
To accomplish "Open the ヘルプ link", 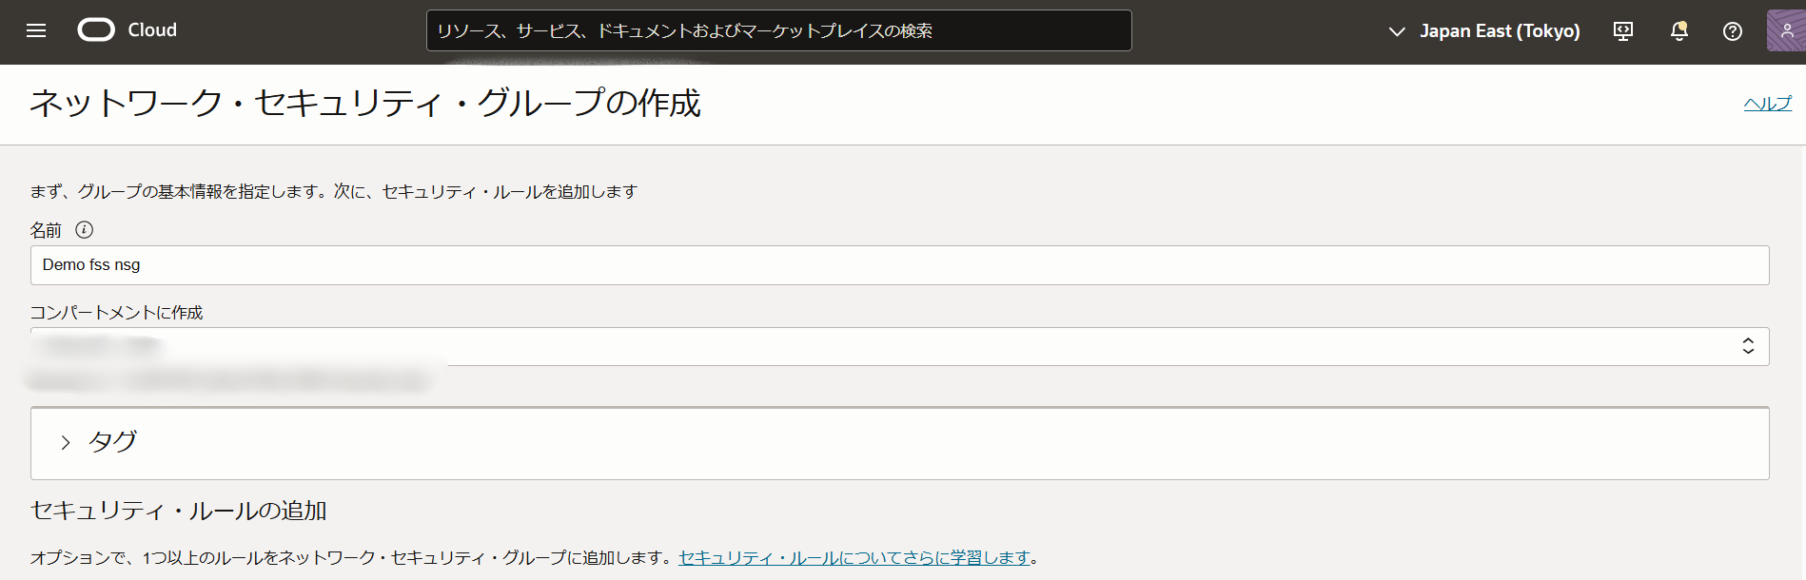I will pos(1767,104).
